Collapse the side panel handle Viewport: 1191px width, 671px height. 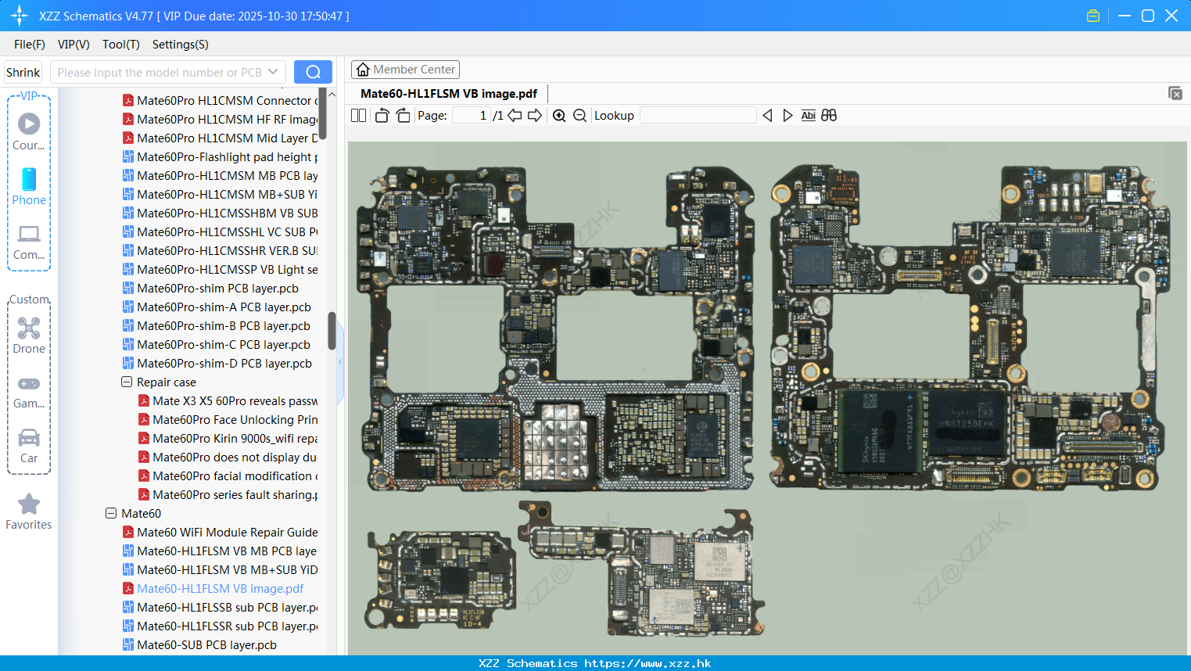coord(340,362)
